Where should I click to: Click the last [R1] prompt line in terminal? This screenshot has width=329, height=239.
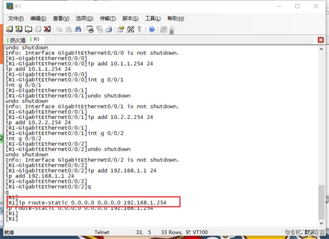tap(12, 220)
